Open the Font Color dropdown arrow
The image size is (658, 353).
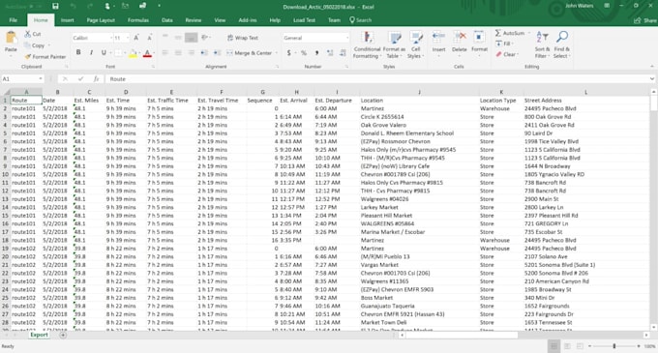point(154,53)
